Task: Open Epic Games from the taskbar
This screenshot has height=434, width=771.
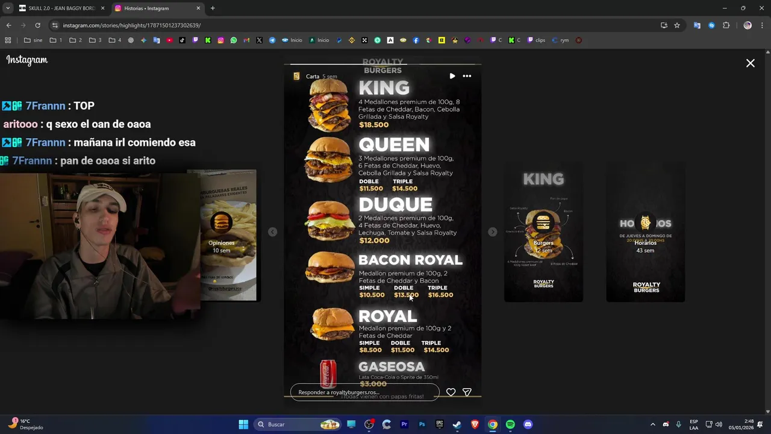Action: [440, 424]
